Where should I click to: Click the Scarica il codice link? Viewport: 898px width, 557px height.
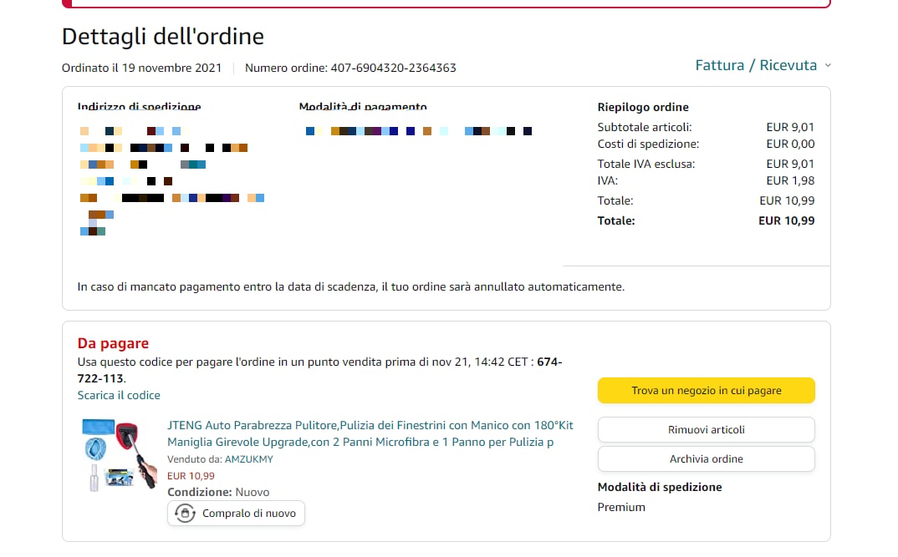point(119,395)
